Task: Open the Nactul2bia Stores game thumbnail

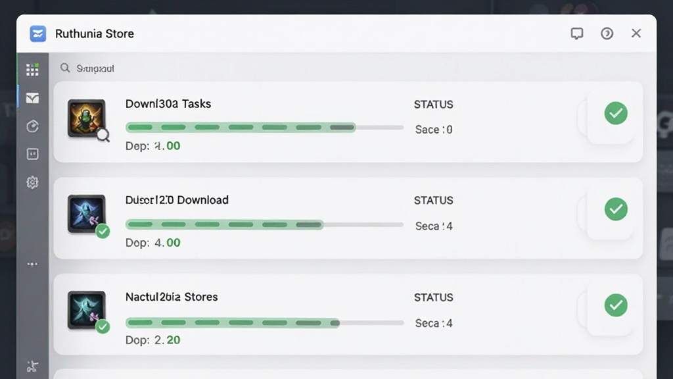Action: coord(86,311)
